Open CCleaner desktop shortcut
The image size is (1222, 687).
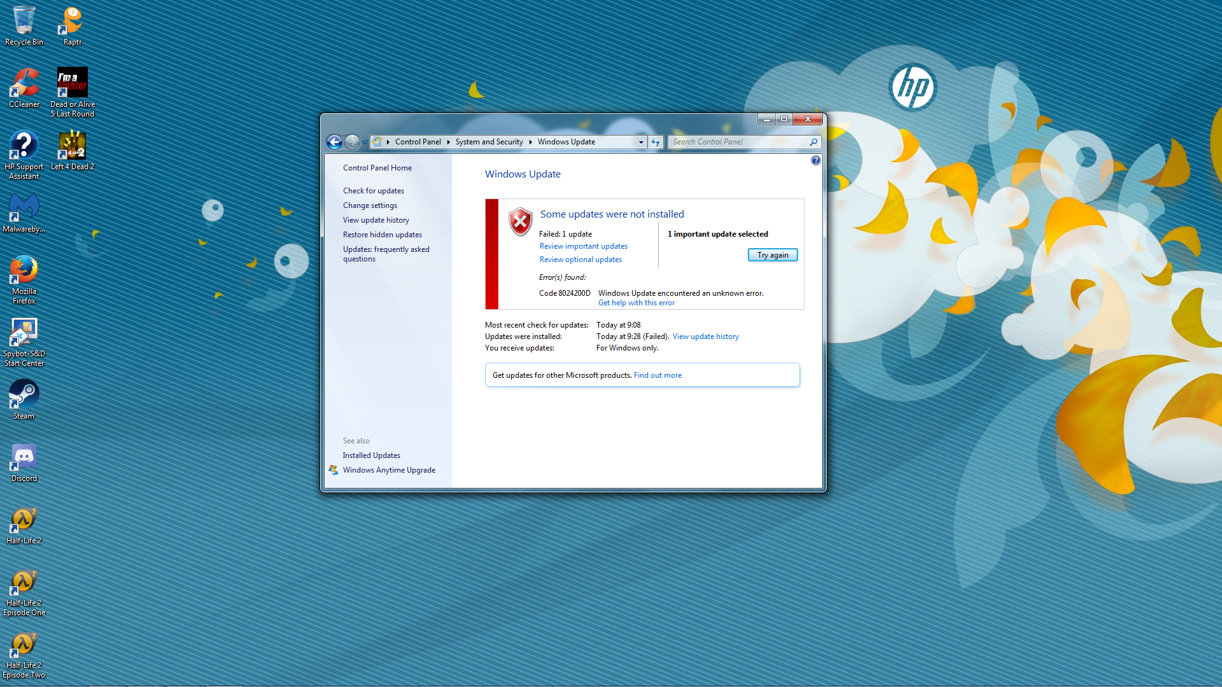point(24,88)
